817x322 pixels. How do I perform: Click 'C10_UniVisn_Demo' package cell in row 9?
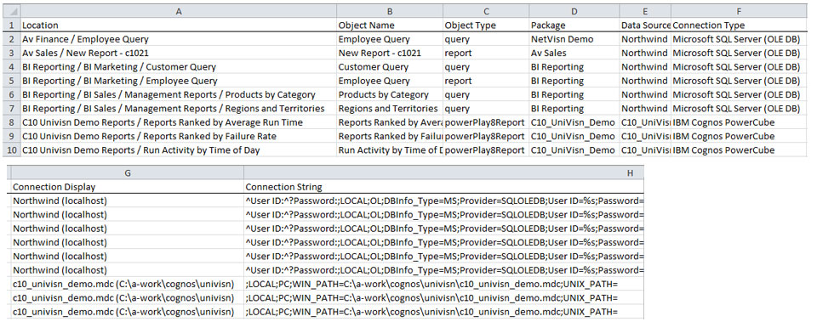click(x=574, y=136)
